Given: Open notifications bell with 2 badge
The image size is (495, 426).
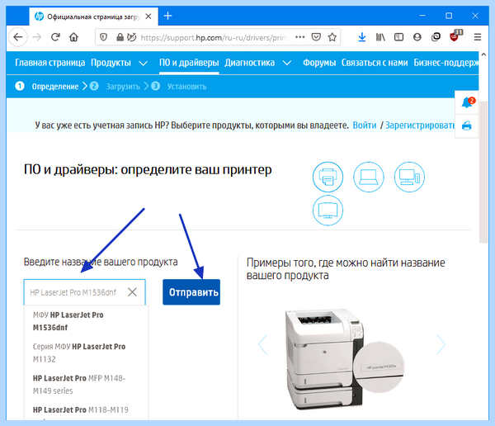Looking at the screenshot, I should (x=468, y=102).
